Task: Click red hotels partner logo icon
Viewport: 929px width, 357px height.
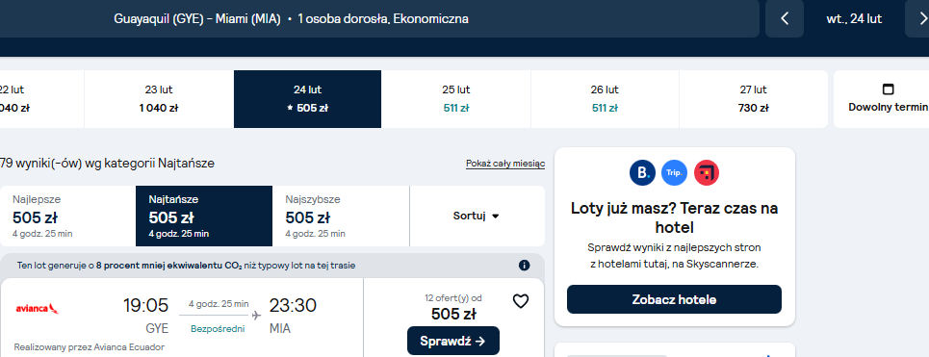Action: coord(707,173)
